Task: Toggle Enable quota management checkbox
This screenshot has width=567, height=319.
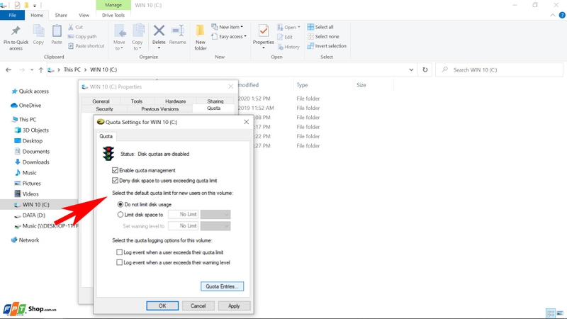Action: (x=115, y=170)
